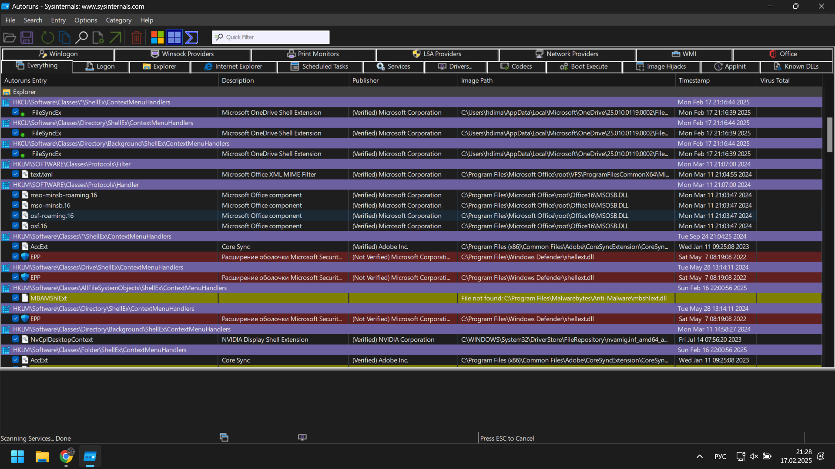The height and width of the screenshot is (469, 835).
Task: Click the muted volume tray icon
Action: click(x=754, y=456)
